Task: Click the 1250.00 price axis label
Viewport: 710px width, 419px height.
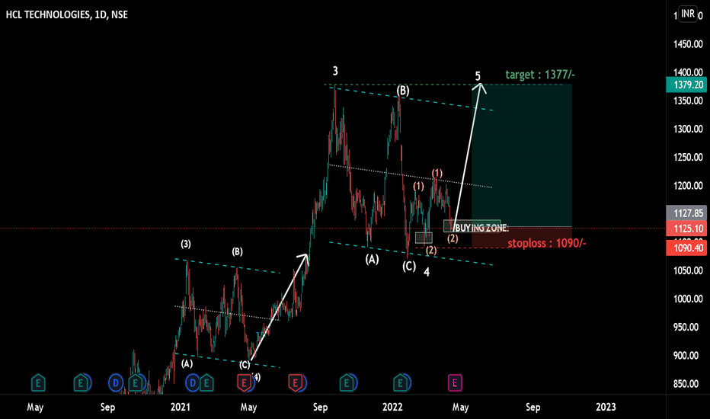Action: [x=688, y=157]
